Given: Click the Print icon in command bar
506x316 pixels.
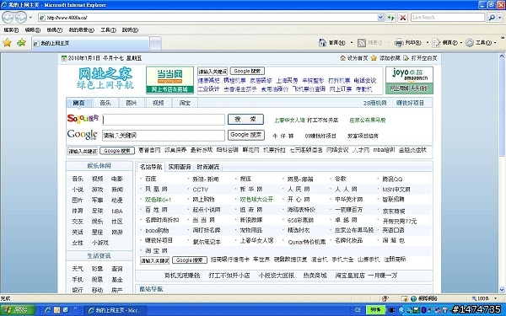Looking at the screenshot, I should click(399, 43).
